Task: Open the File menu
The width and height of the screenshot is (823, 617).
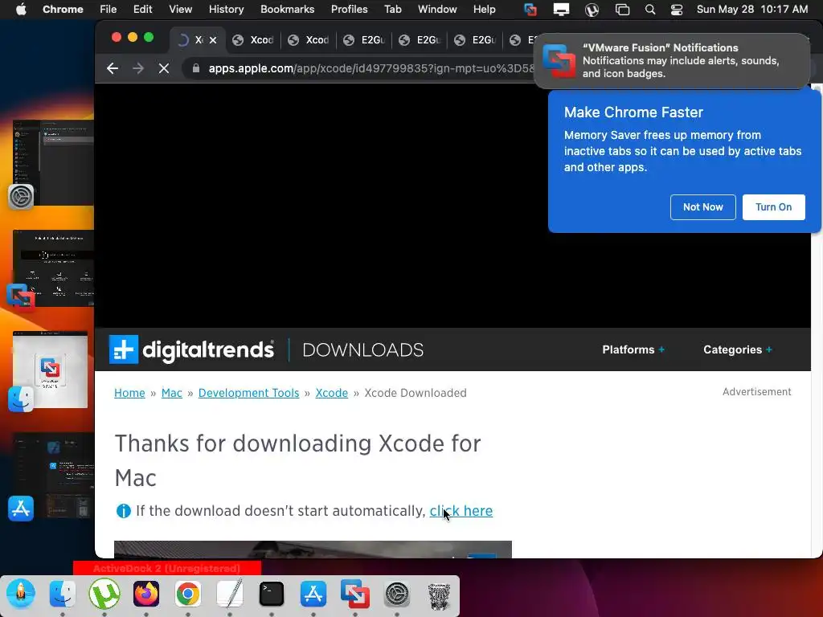Action: tap(109, 10)
